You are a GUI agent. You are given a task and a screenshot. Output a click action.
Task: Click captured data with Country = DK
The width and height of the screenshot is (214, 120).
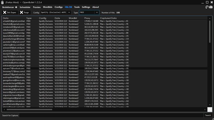pyautogui.click(x=114, y=59)
